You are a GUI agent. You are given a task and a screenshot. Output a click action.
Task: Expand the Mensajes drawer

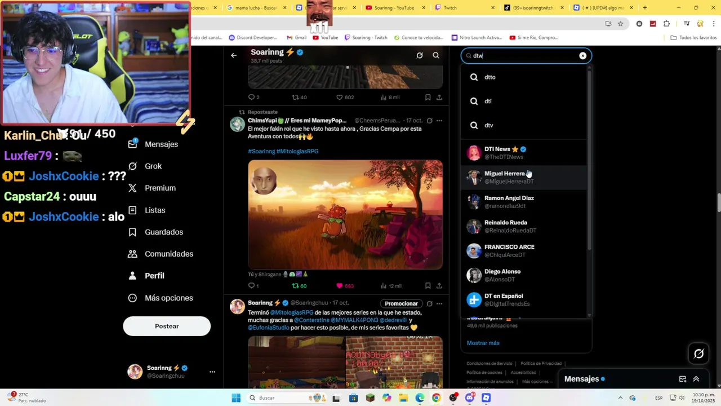click(696, 379)
